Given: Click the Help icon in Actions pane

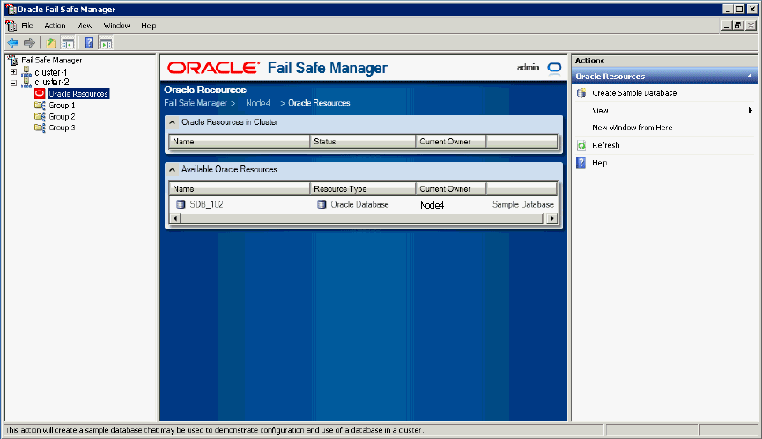Looking at the screenshot, I should tap(581, 163).
